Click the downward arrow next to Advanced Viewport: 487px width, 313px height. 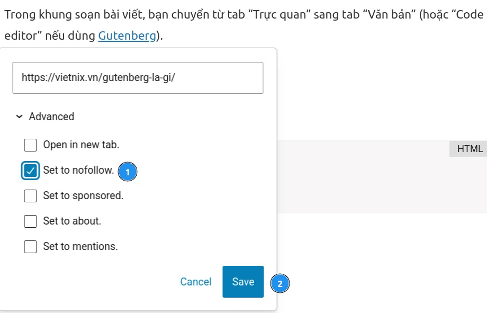[x=19, y=117]
